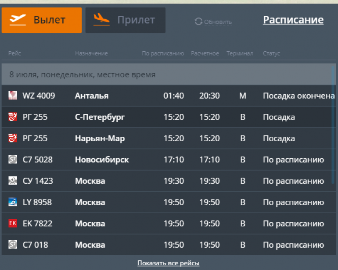Click the airline logo for LY 8958

click(13, 202)
